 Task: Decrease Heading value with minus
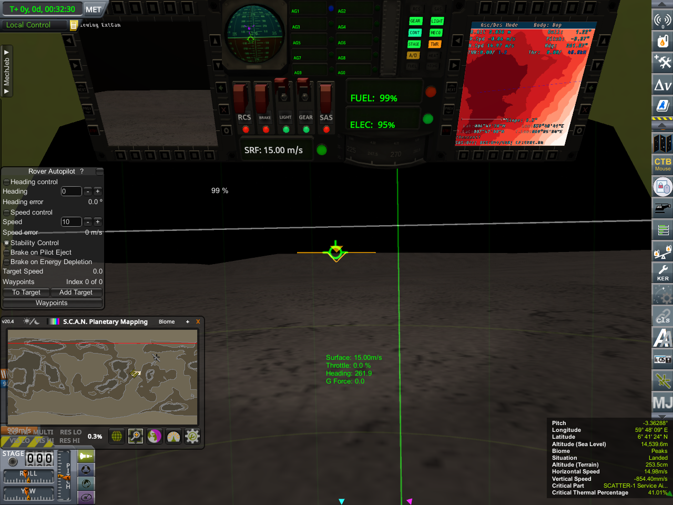(88, 191)
